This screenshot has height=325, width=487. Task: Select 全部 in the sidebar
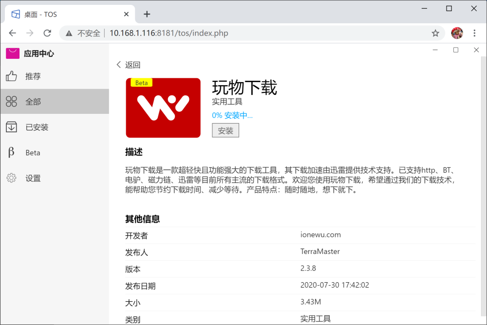[55, 102]
